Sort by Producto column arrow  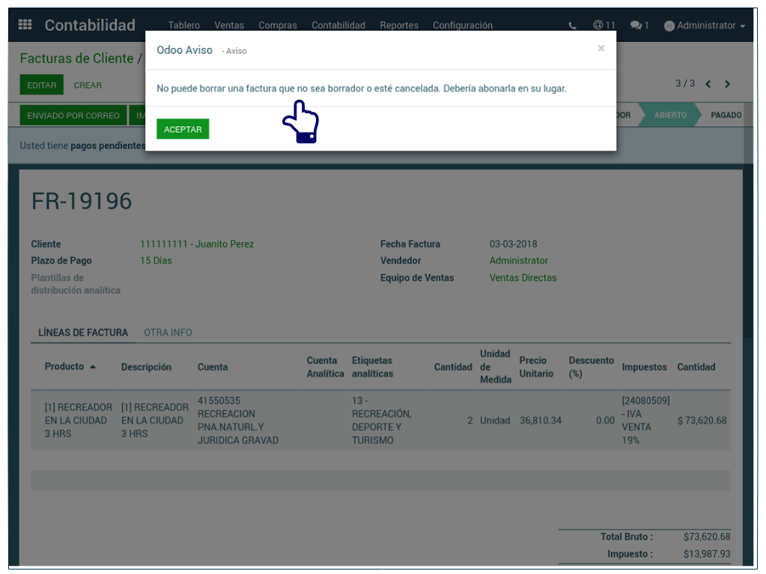[x=93, y=367]
